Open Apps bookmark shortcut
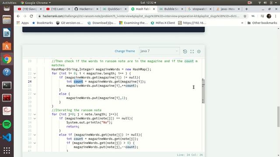Viewport: 280px width, 157px height. point(23,23)
